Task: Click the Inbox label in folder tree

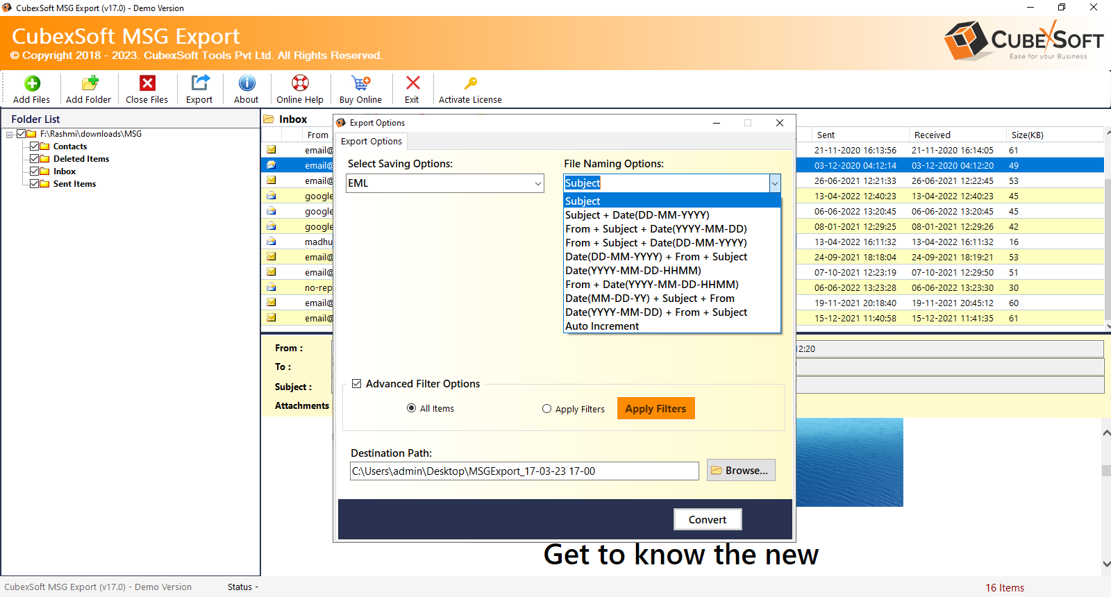Action: click(65, 171)
